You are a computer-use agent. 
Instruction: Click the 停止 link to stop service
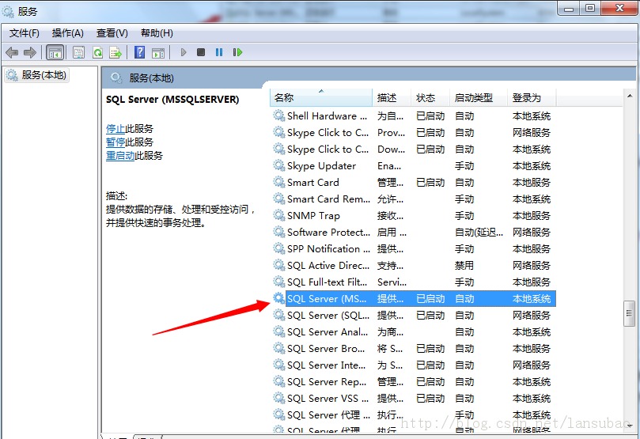coord(116,129)
